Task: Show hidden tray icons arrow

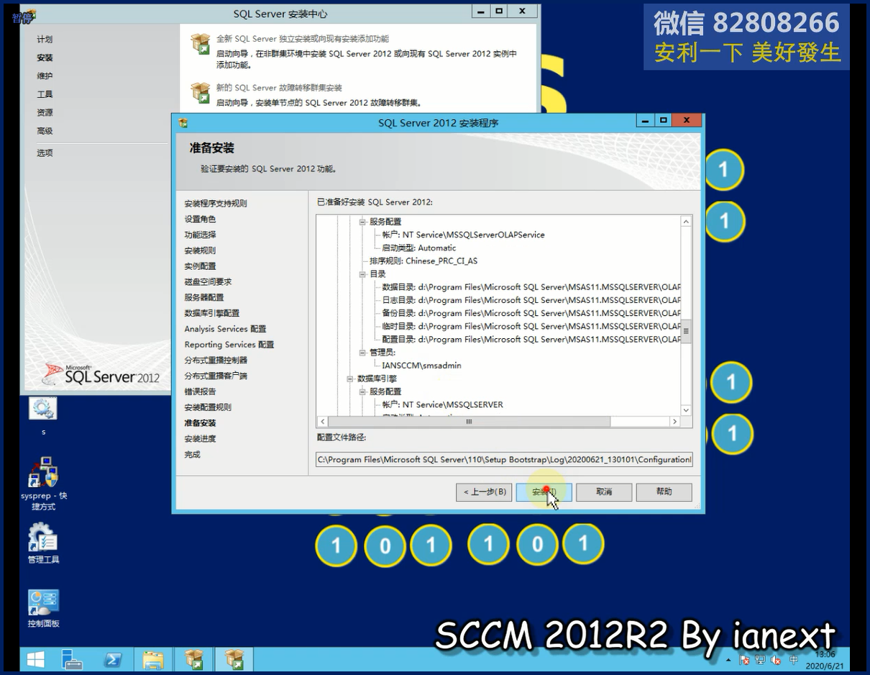Action: (730, 660)
